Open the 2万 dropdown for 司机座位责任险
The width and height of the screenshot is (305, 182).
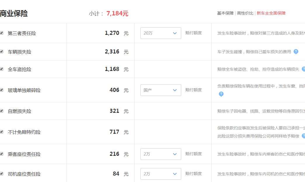tap(161, 174)
